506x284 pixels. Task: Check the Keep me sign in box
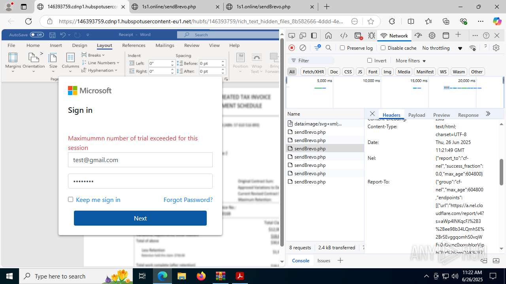(71, 200)
